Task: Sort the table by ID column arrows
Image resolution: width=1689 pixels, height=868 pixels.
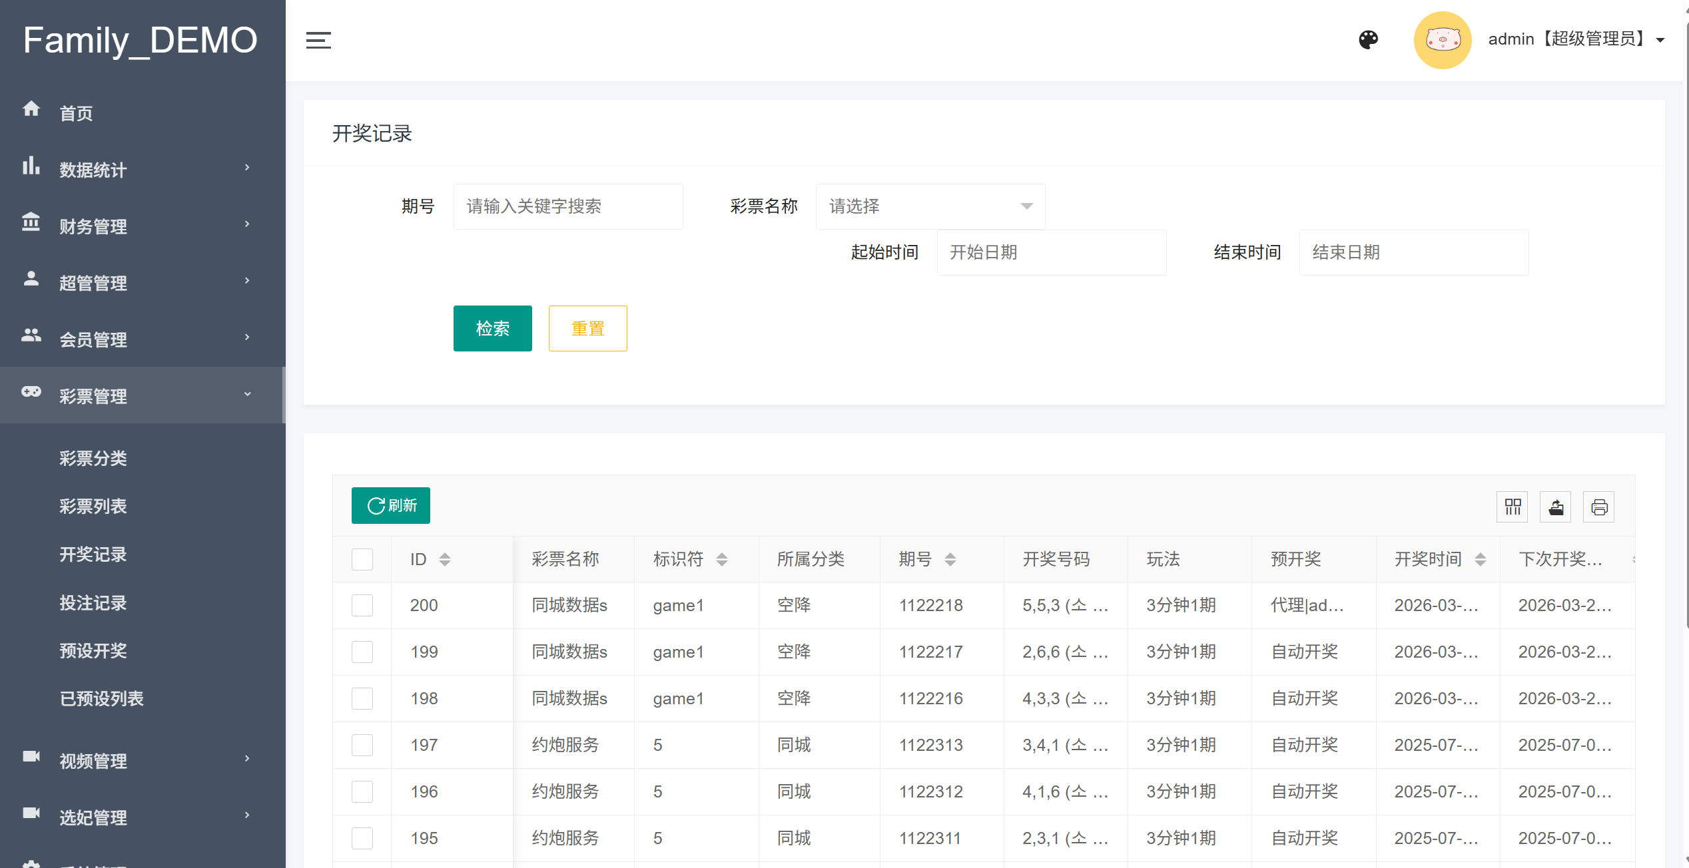Action: click(445, 559)
